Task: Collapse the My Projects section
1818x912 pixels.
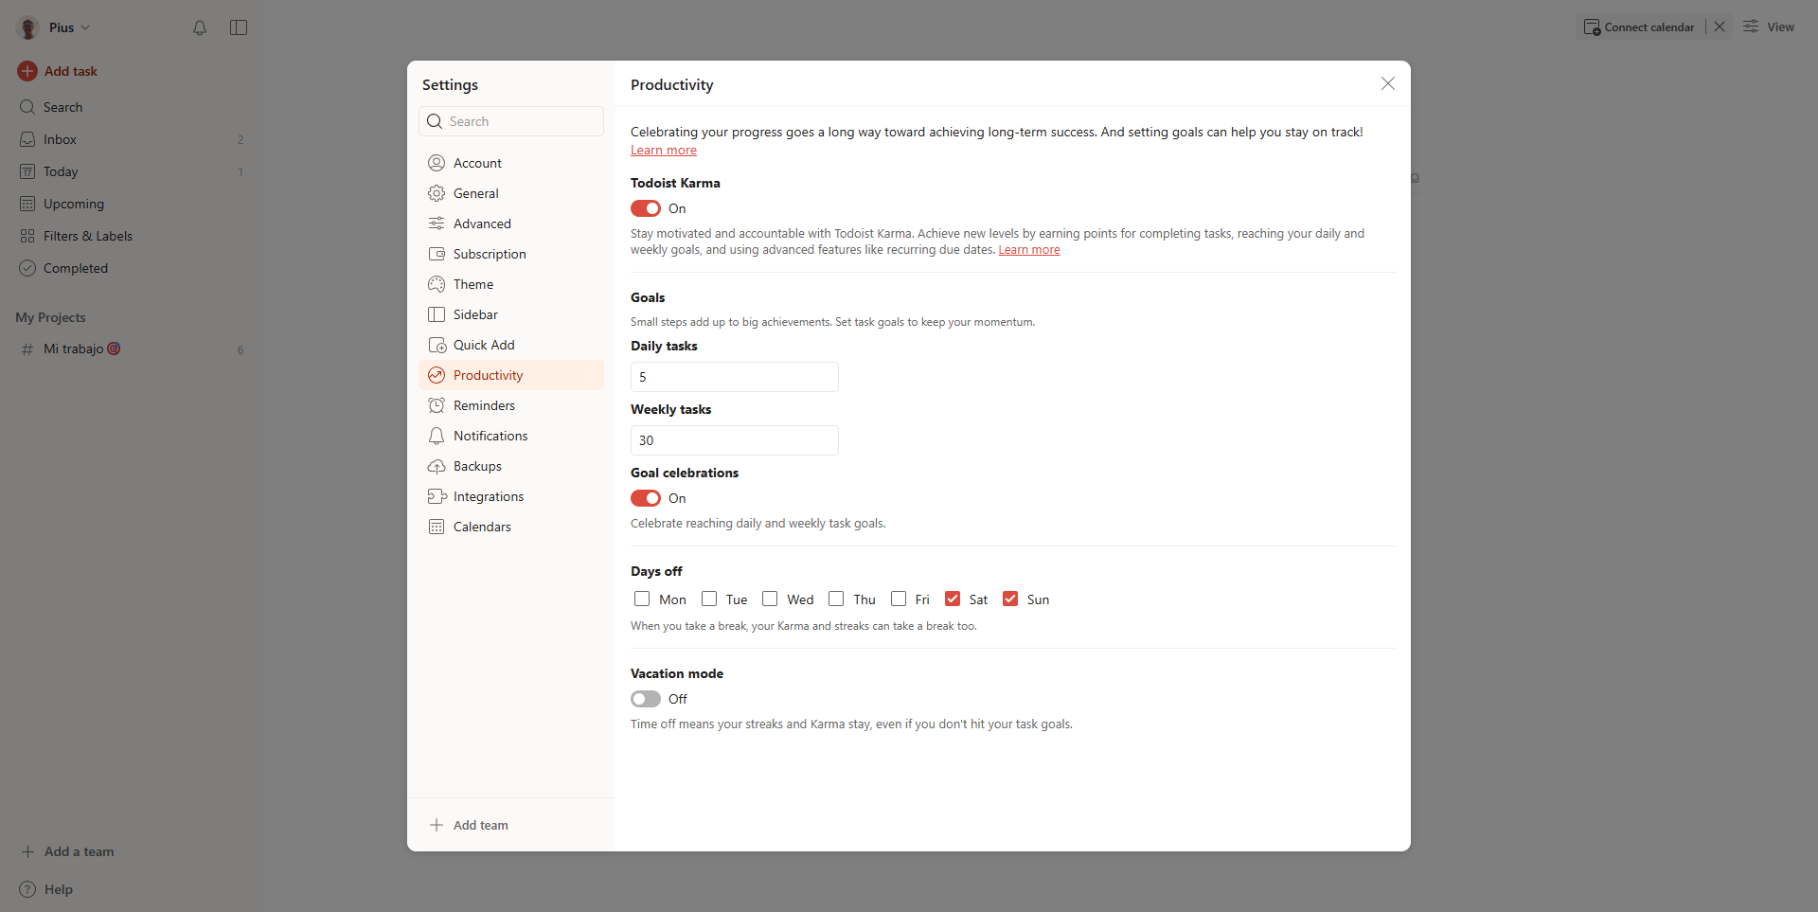Action: [x=50, y=317]
